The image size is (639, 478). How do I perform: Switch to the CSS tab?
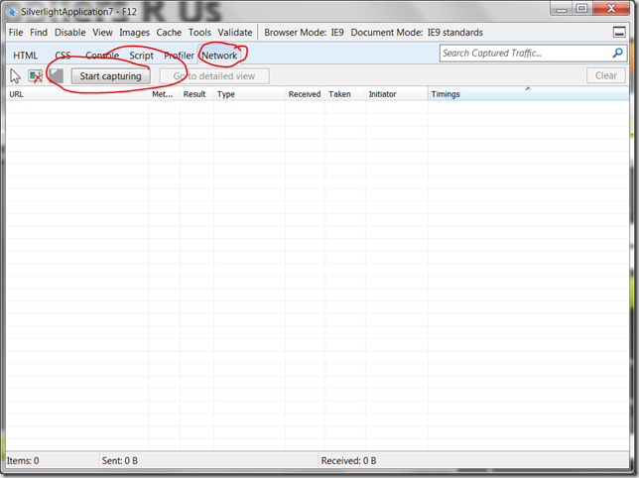pyautogui.click(x=63, y=56)
